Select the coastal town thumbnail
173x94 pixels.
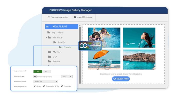pyautogui.click(x=139, y=60)
